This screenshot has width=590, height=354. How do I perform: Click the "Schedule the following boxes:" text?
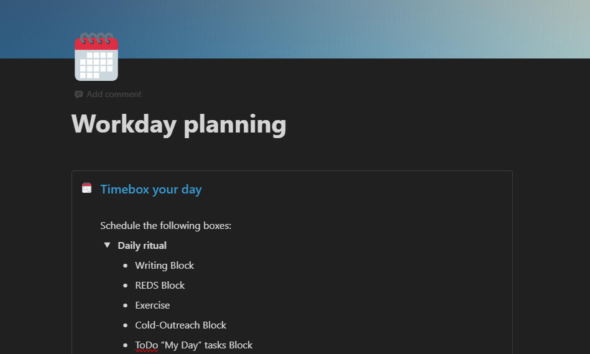(165, 225)
